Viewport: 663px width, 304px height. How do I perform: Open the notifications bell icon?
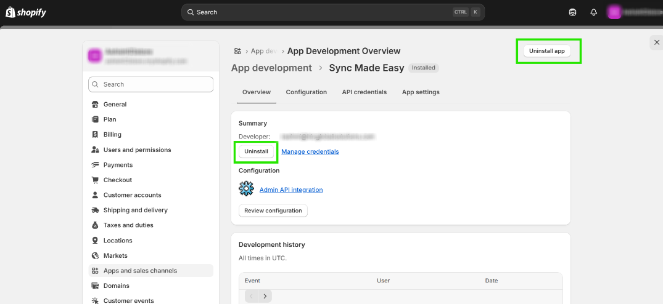point(593,12)
